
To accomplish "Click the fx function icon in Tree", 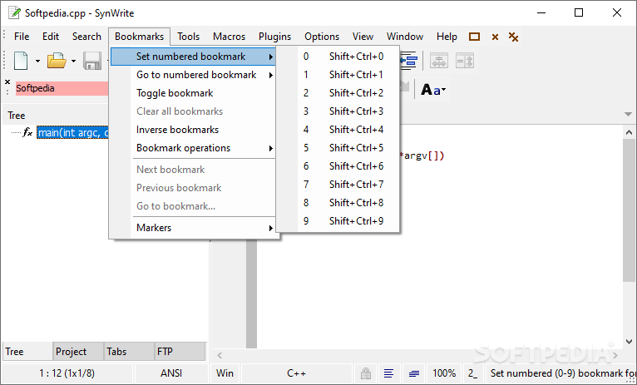I will 27,132.
